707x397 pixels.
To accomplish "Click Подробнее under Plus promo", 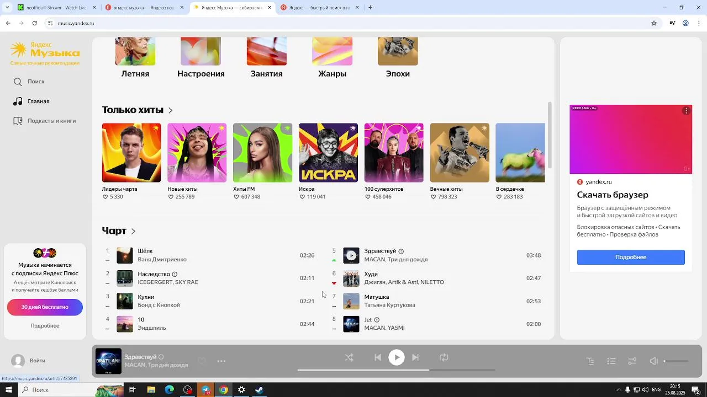I will point(45,326).
